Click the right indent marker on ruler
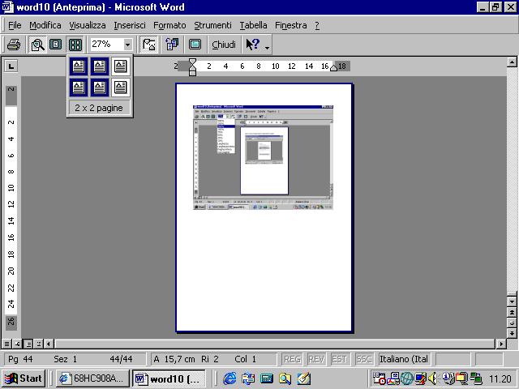This screenshot has width=519, height=389. pyautogui.click(x=333, y=68)
